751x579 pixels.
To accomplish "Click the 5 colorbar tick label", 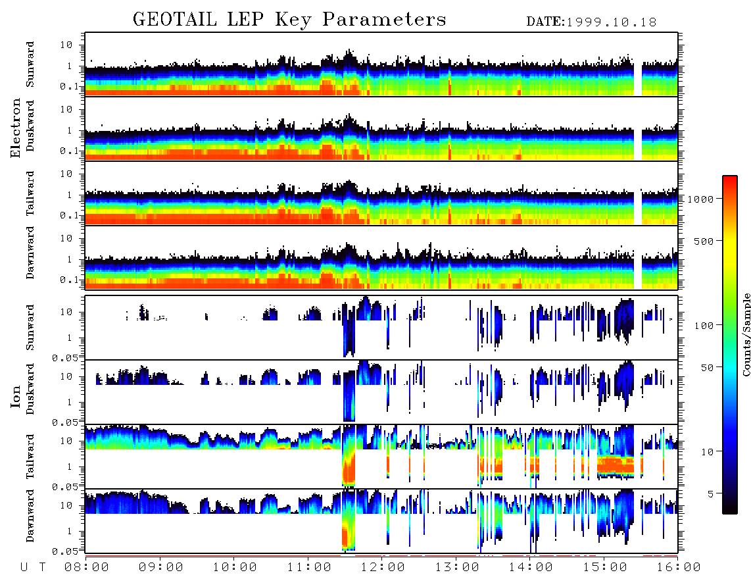I will point(711,494).
